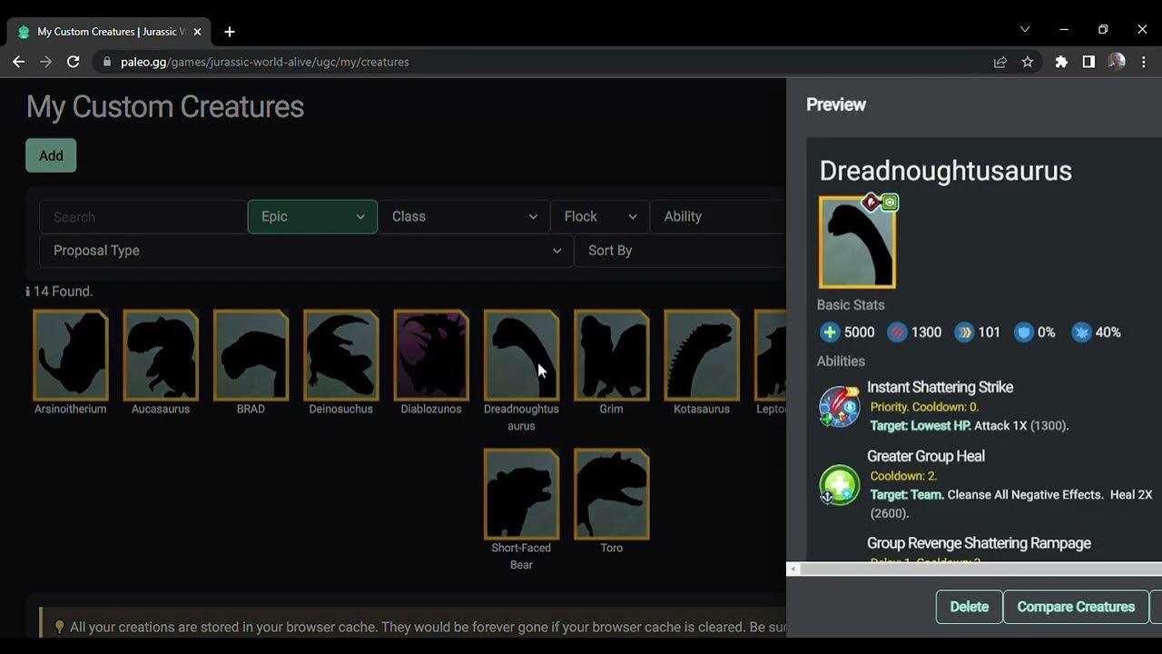Open a new browser tab

pyautogui.click(x=230, y=32)
